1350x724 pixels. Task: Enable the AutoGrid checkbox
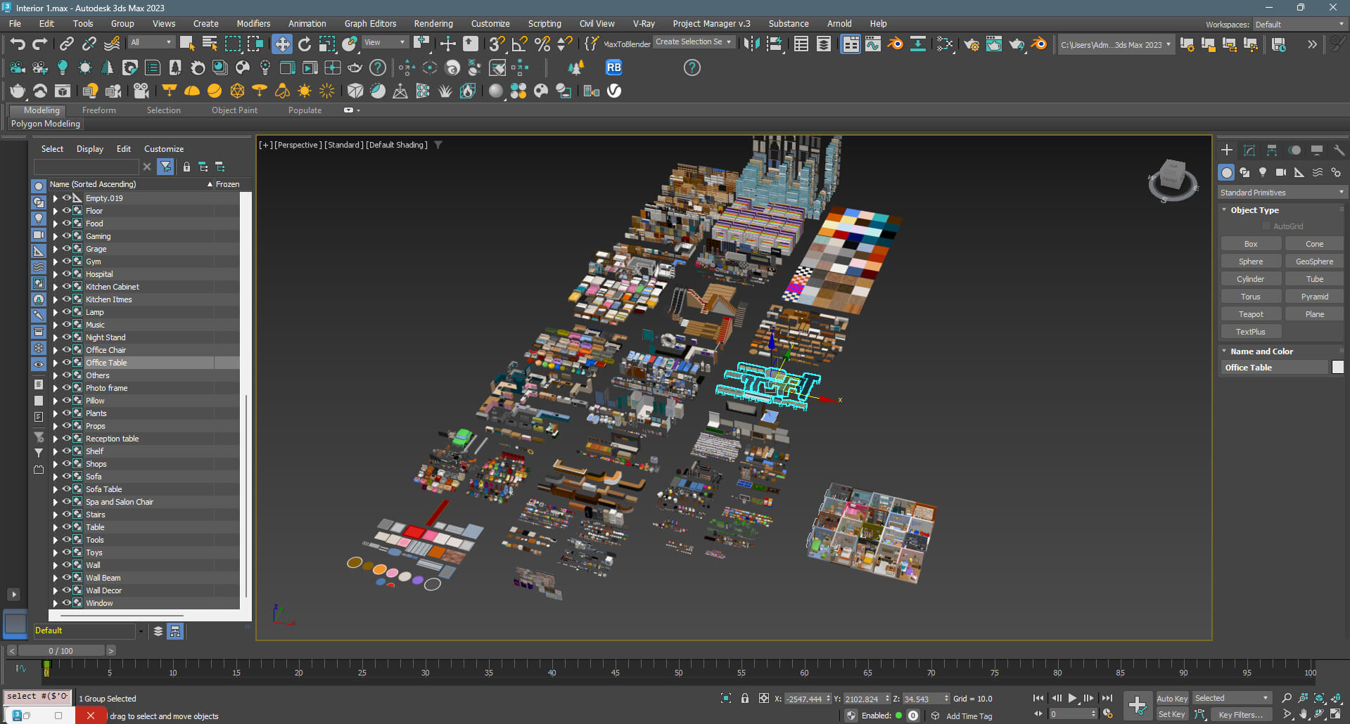1267,226
